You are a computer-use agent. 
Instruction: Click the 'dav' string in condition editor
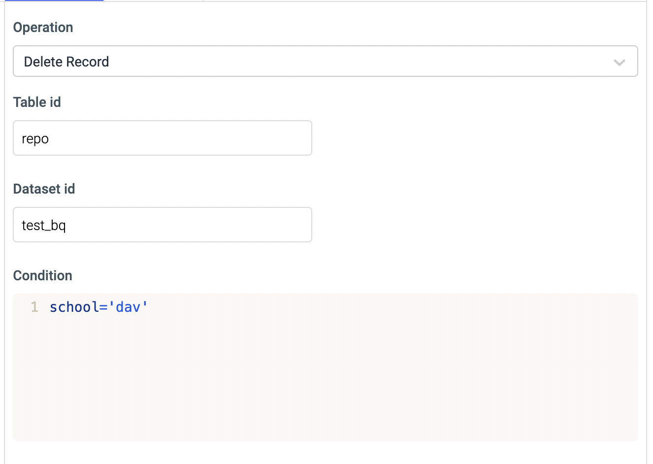(x=129, y=307)
